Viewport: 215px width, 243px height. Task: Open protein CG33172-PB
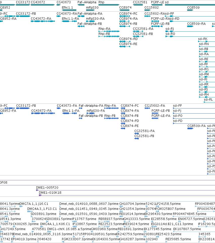point(26,106)
